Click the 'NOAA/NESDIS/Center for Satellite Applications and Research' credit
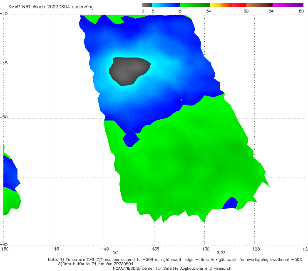The image size is (308, 271). 172,268
